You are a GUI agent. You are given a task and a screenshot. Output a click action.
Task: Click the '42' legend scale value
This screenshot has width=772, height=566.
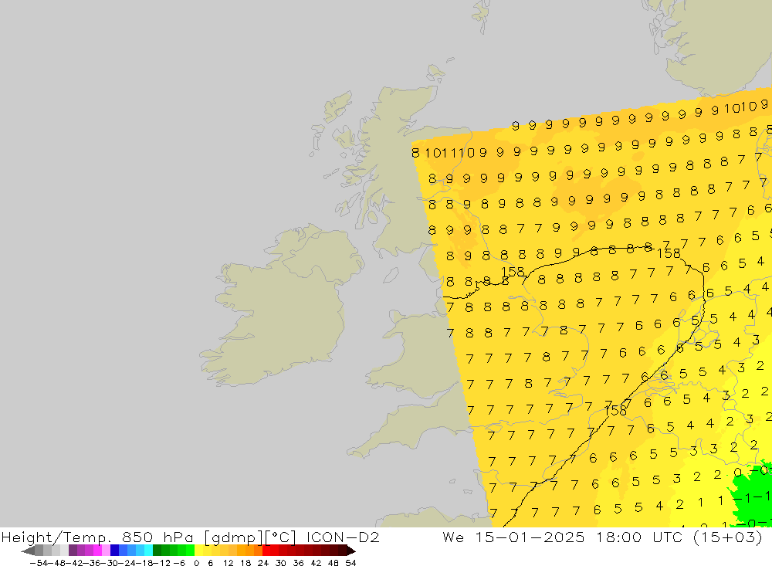(x=316, y=563)
